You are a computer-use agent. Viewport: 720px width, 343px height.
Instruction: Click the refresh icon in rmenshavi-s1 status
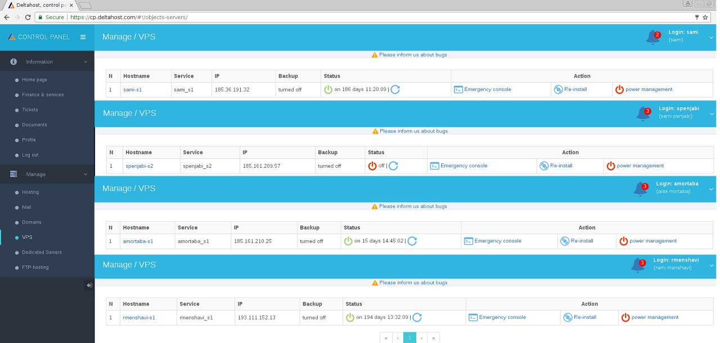click(x=417, y=317)
